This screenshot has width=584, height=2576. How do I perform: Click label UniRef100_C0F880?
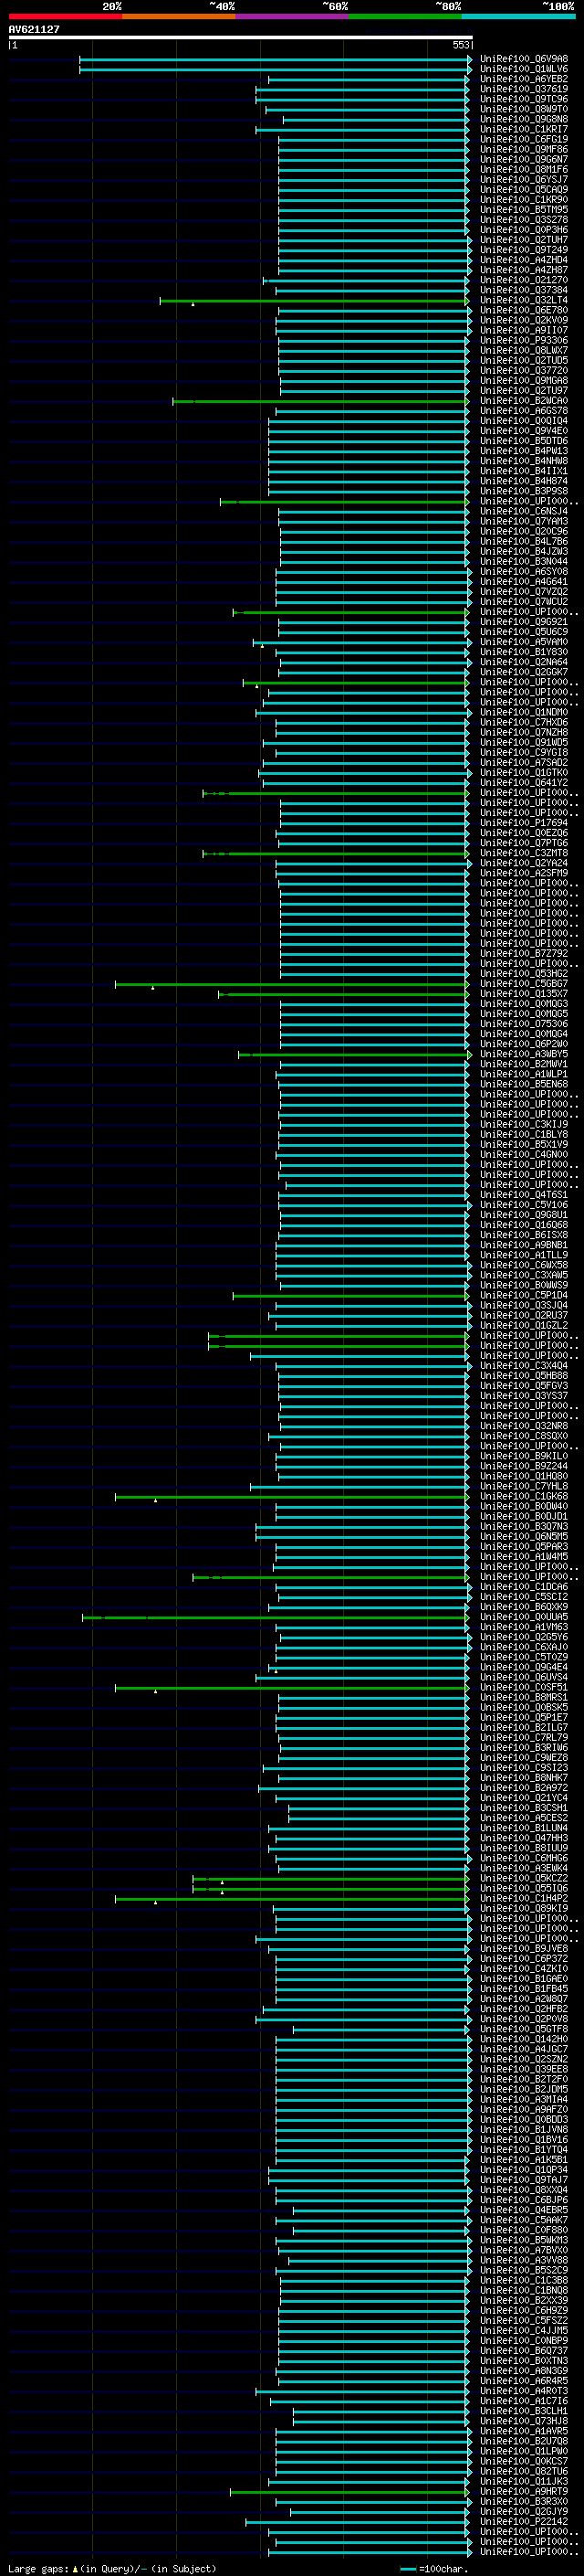(524, 2230)
